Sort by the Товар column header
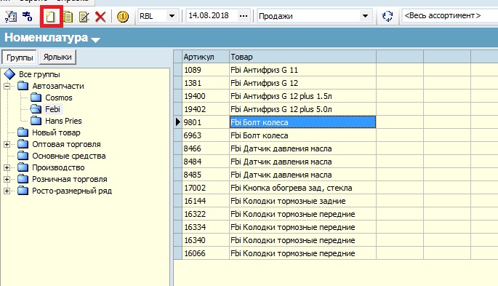Image resolution: width=498 pixels, height=286 pixels. tap(302, 57)
